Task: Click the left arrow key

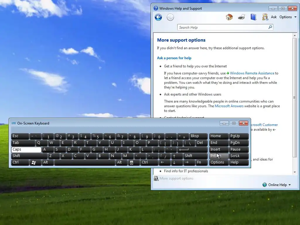Action: [165, 163]
